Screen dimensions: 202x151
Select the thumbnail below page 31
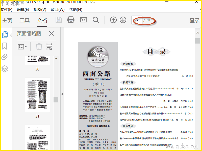point(37,137)
